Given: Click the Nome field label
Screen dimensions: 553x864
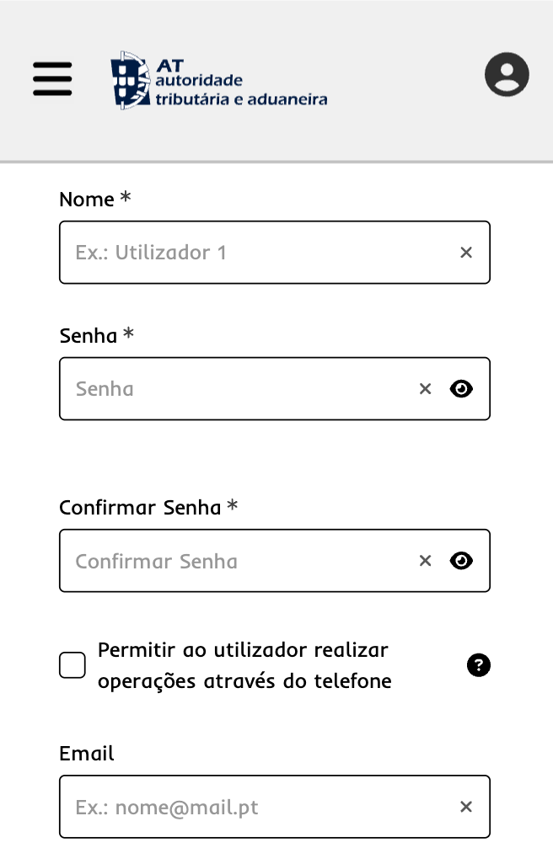Looking at the screenshot, I should pos(87,200).
